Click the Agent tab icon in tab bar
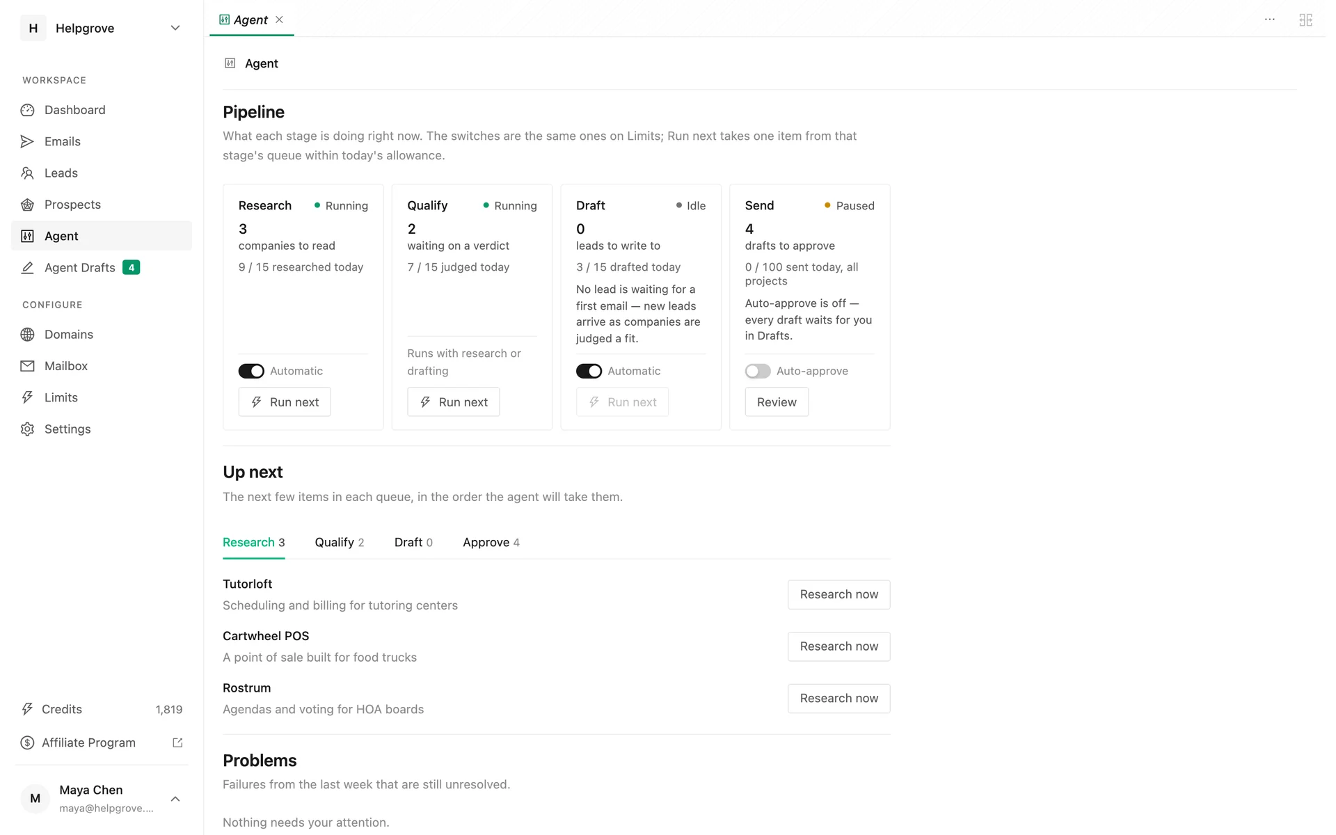1336x835 pixels. point(224,19)
